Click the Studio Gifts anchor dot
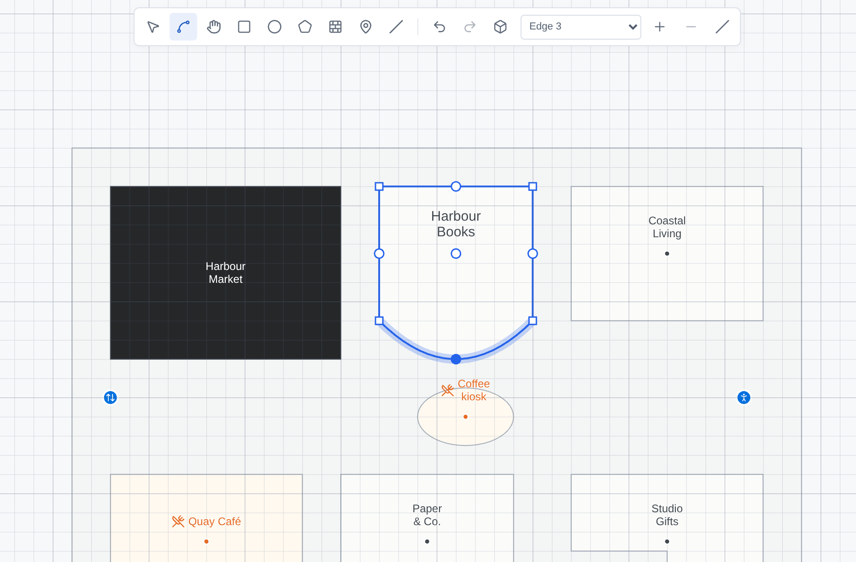The image size is (856, 562). click(x=667, y=542)
